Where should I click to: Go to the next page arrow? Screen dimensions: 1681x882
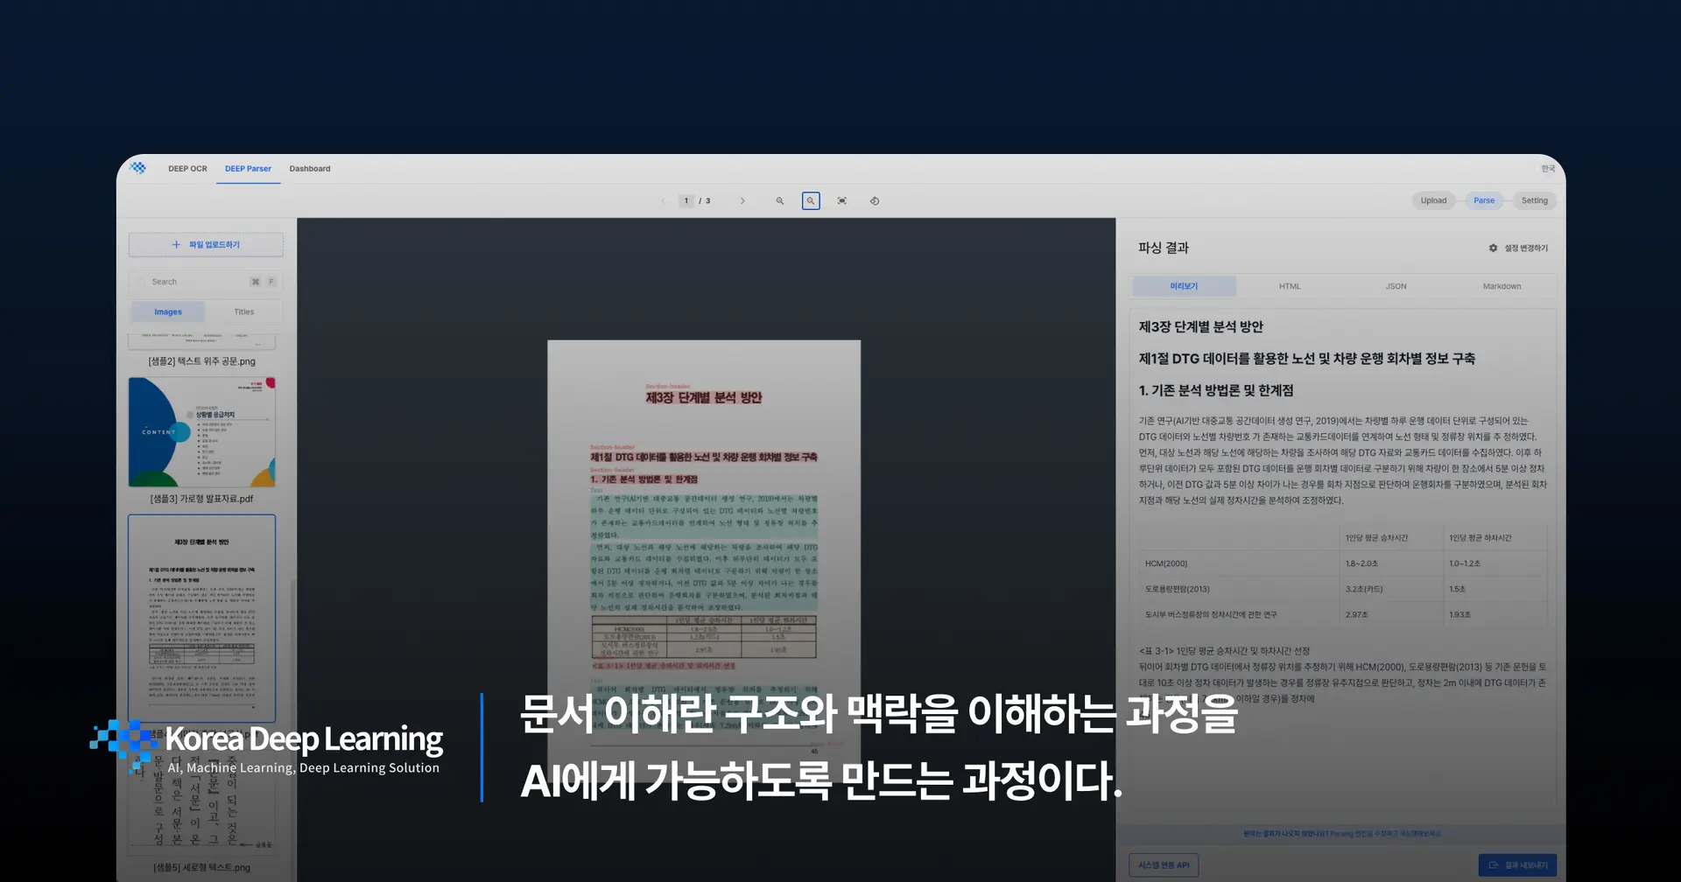[x=742, y=201]
